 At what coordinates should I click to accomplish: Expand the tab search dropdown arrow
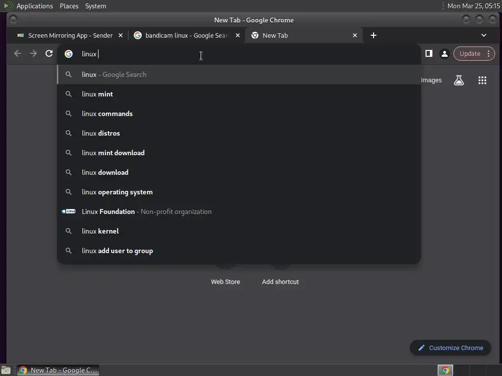484,35
